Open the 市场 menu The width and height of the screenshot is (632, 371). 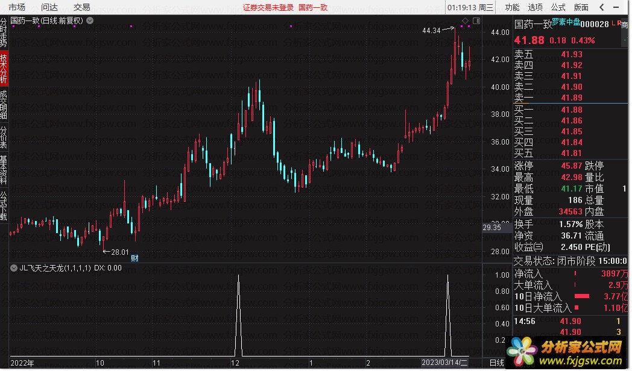[x=16, y=7]
